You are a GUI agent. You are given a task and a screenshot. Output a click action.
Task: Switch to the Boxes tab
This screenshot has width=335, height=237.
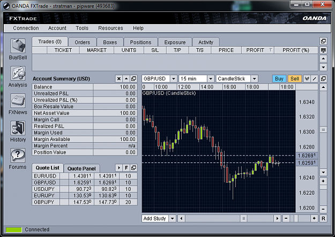pos(110,42)
